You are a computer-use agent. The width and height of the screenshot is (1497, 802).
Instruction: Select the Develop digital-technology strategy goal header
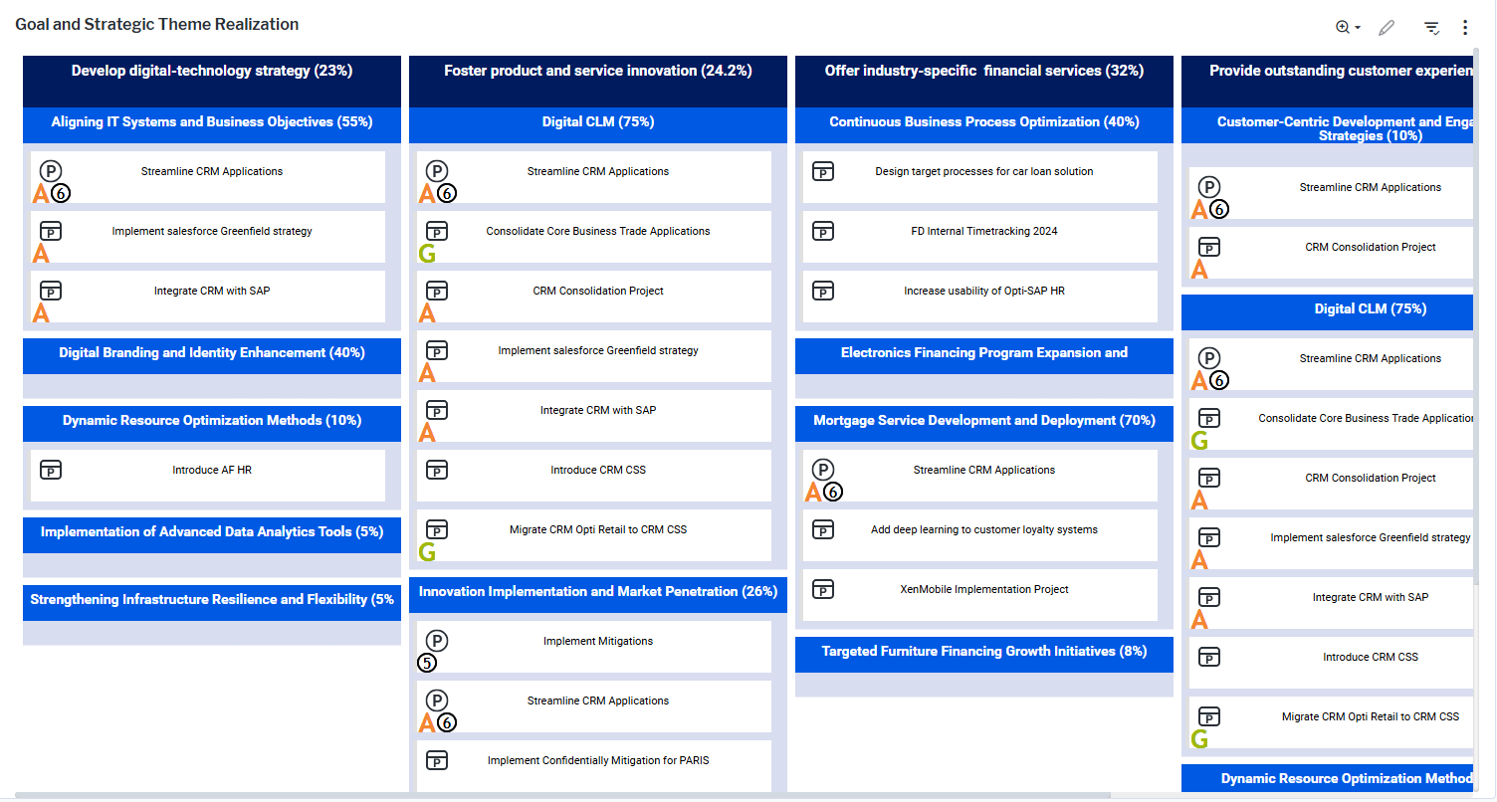[212, 71]
